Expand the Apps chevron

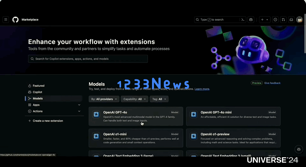pyautogui.click(x=79, y=105)
